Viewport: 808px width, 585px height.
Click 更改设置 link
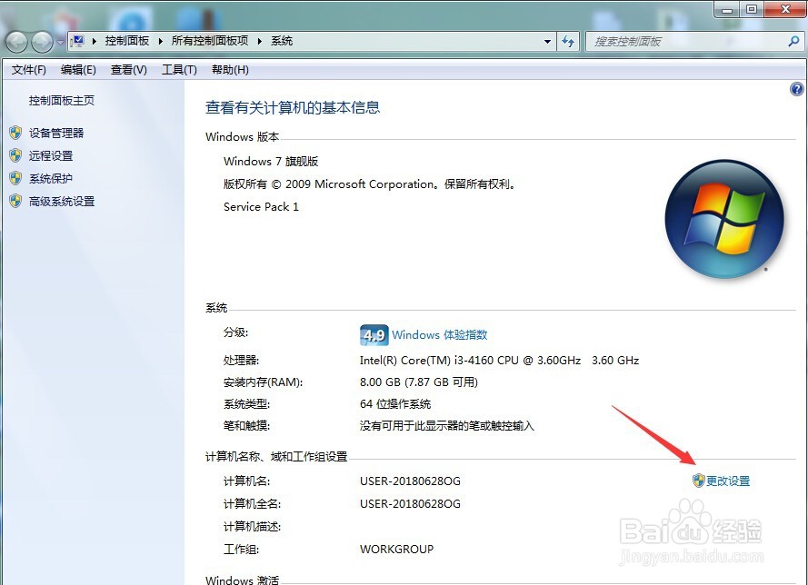pyautogui.click(x=728, y=481)
